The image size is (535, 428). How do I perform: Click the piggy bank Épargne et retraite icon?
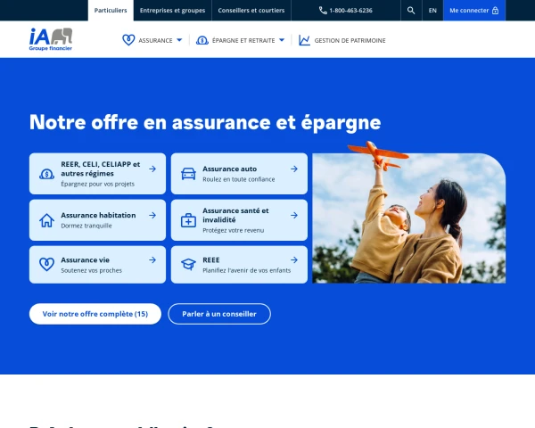point(202,41)
